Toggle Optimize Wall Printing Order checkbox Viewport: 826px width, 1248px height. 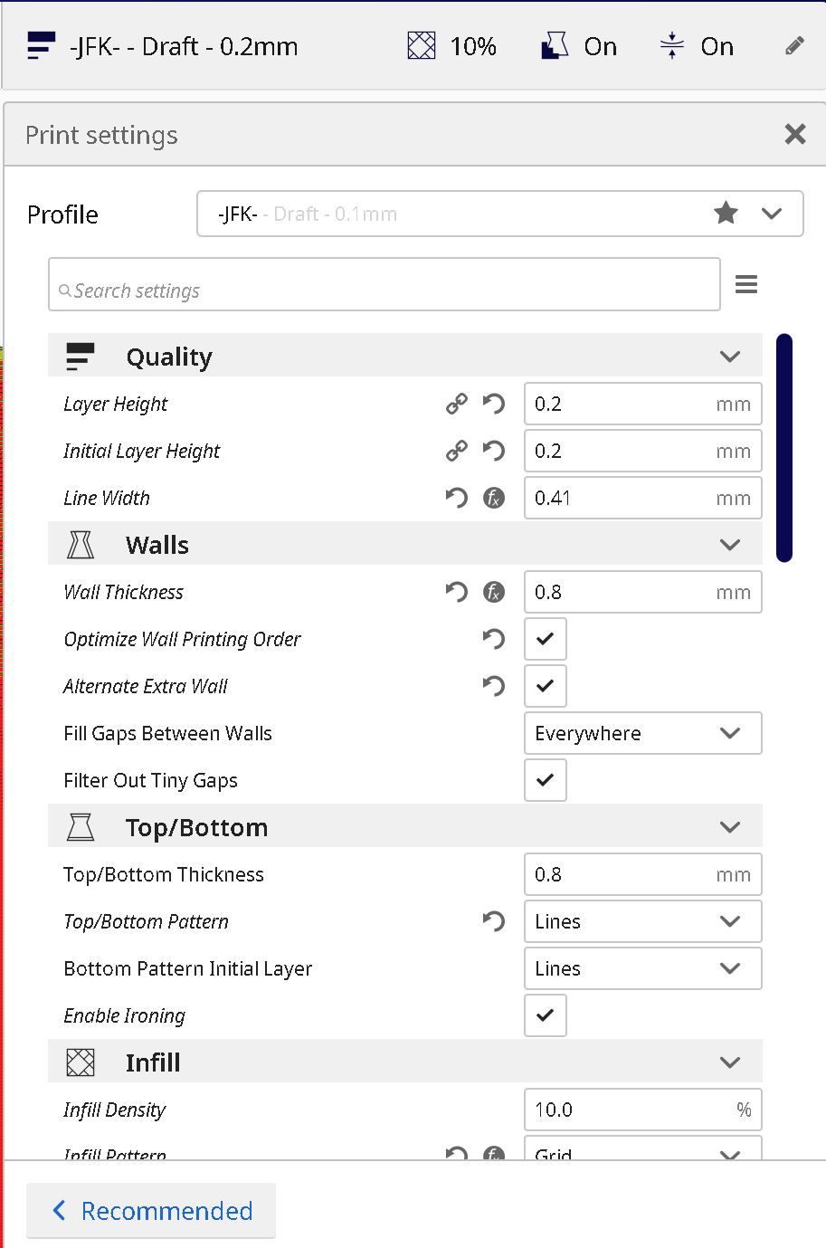546,639
